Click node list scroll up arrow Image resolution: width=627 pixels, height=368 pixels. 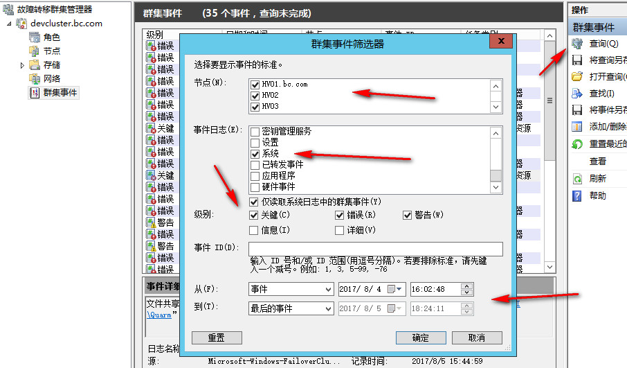(496, 86)
